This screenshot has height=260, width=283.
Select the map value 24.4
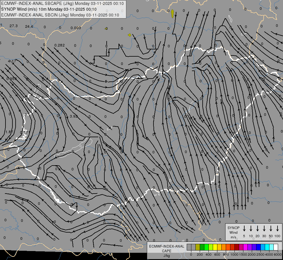click(29, 27)
